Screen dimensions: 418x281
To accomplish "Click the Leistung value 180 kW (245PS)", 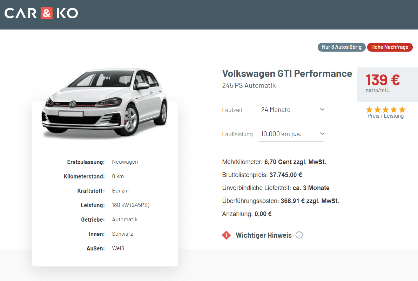I will (130, 205).
